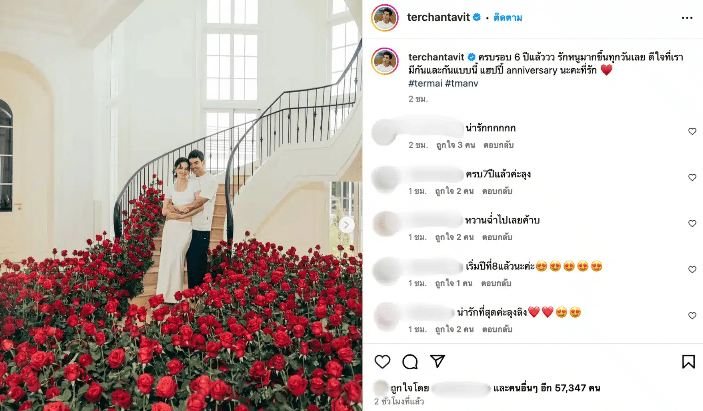Open the #tmanv hashtag

(461, 84)
